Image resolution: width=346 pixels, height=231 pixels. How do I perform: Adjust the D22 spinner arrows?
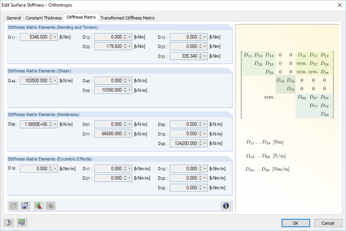point(125,46)
